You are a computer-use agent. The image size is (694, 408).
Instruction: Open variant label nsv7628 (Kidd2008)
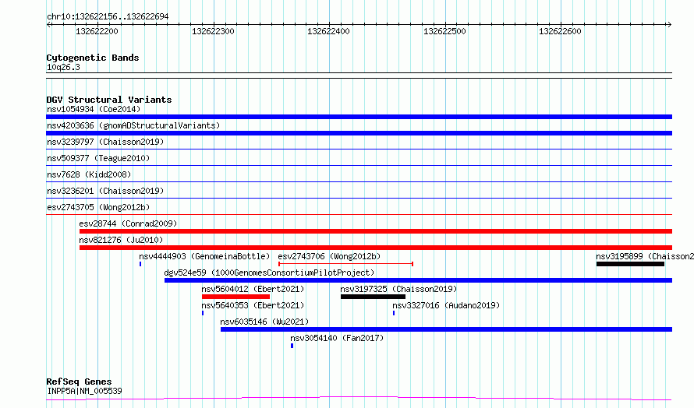pyautogui.click(x=89, y=174)
